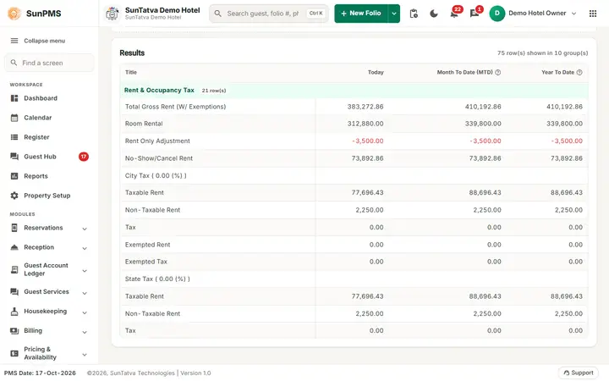Select State Tax ( 0.00 (%) ) row
609x381 pixels.
[x=354, y=279]
